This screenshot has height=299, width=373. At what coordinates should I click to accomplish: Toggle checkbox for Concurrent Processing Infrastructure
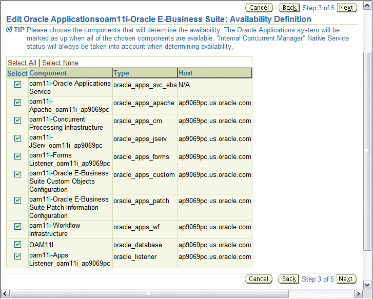(x=17, y=120)
